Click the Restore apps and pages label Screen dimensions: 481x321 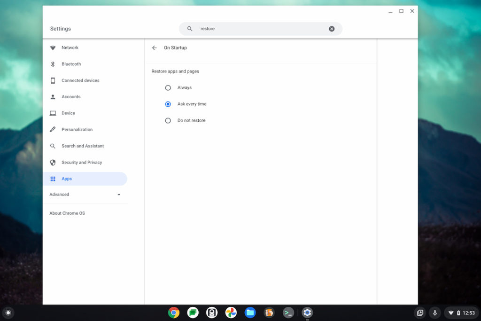[175, 71]
